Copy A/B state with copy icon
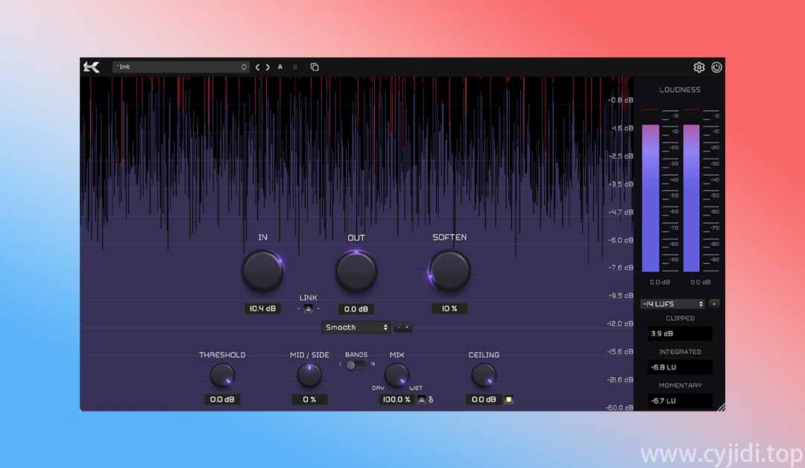 (x=315, y=67)
